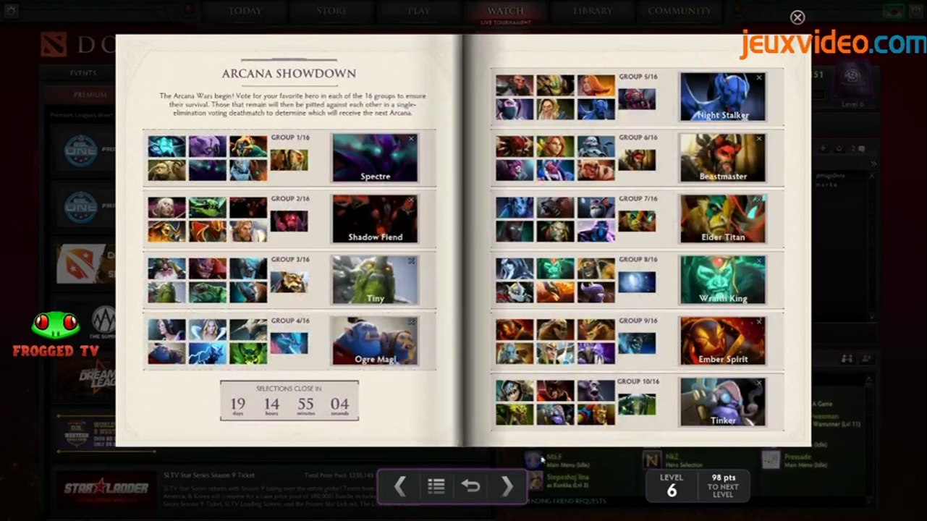Click the corner icon on Tiny card
Image resolution: width=927 pixels, height=521 pixels.
tap(411, 260)
